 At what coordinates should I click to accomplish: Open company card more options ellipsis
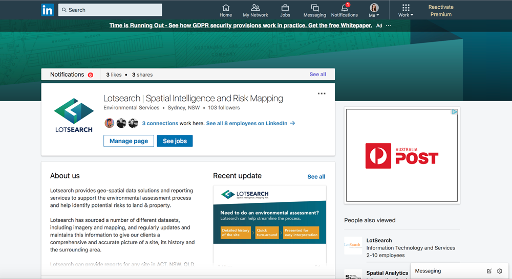322,94
